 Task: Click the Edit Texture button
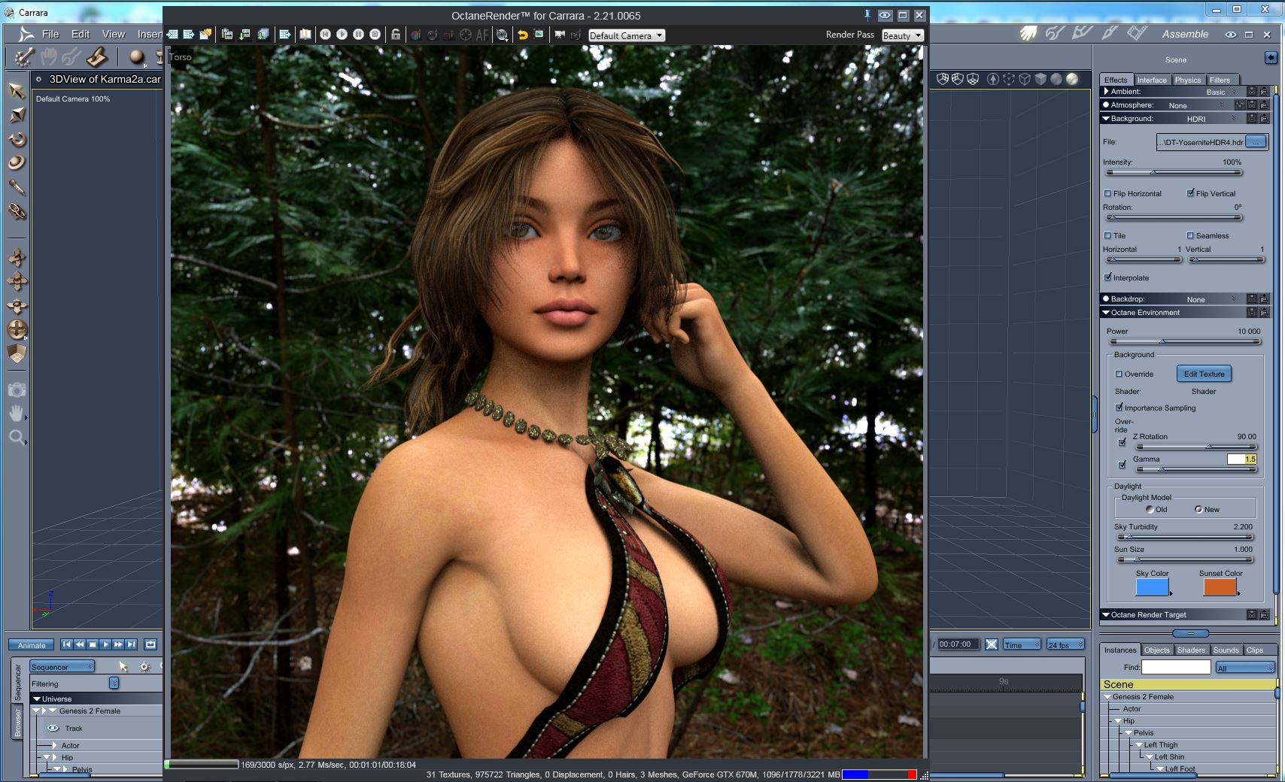click(1204, 374)
